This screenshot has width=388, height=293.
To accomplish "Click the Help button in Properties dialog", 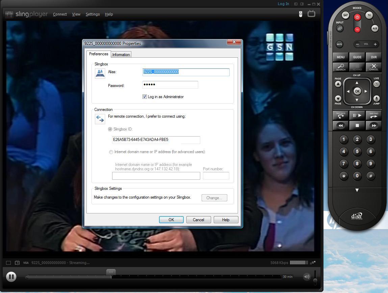I will 226,219.
